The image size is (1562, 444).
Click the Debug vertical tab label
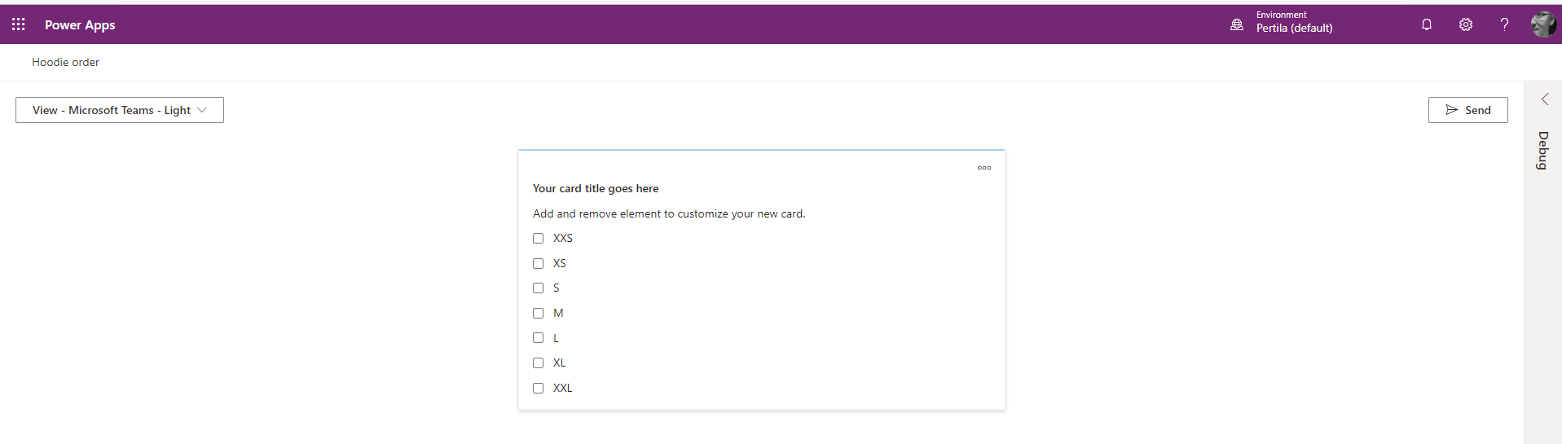click(1542, 151)
